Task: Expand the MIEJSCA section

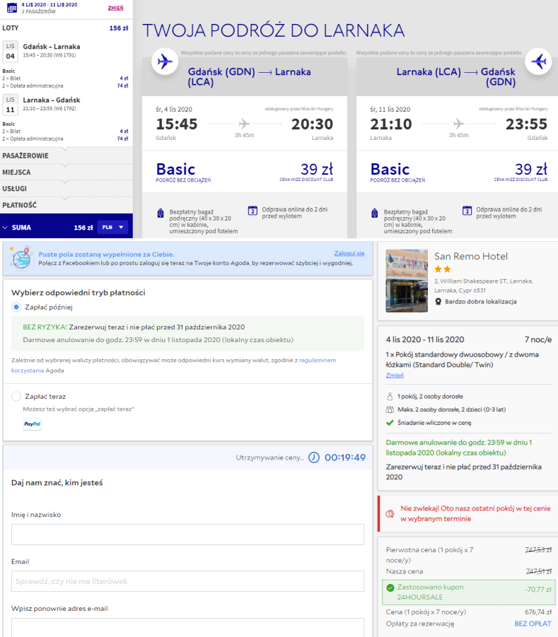Action: point(66,173)
